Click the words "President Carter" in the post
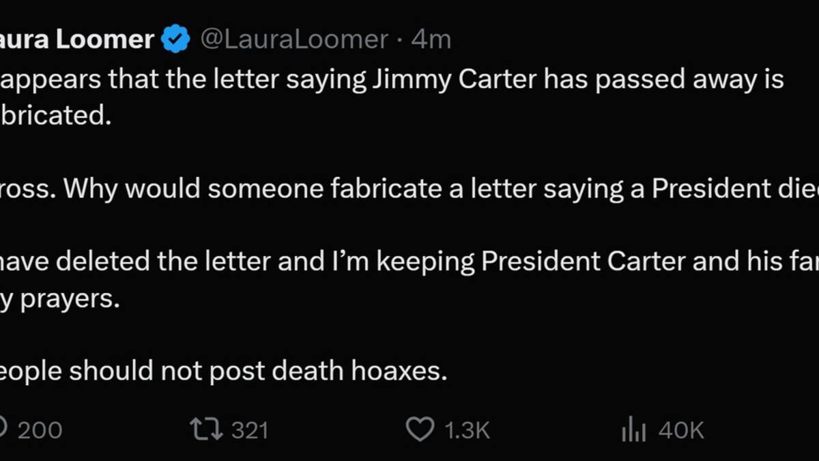 [x=590, y=262]
